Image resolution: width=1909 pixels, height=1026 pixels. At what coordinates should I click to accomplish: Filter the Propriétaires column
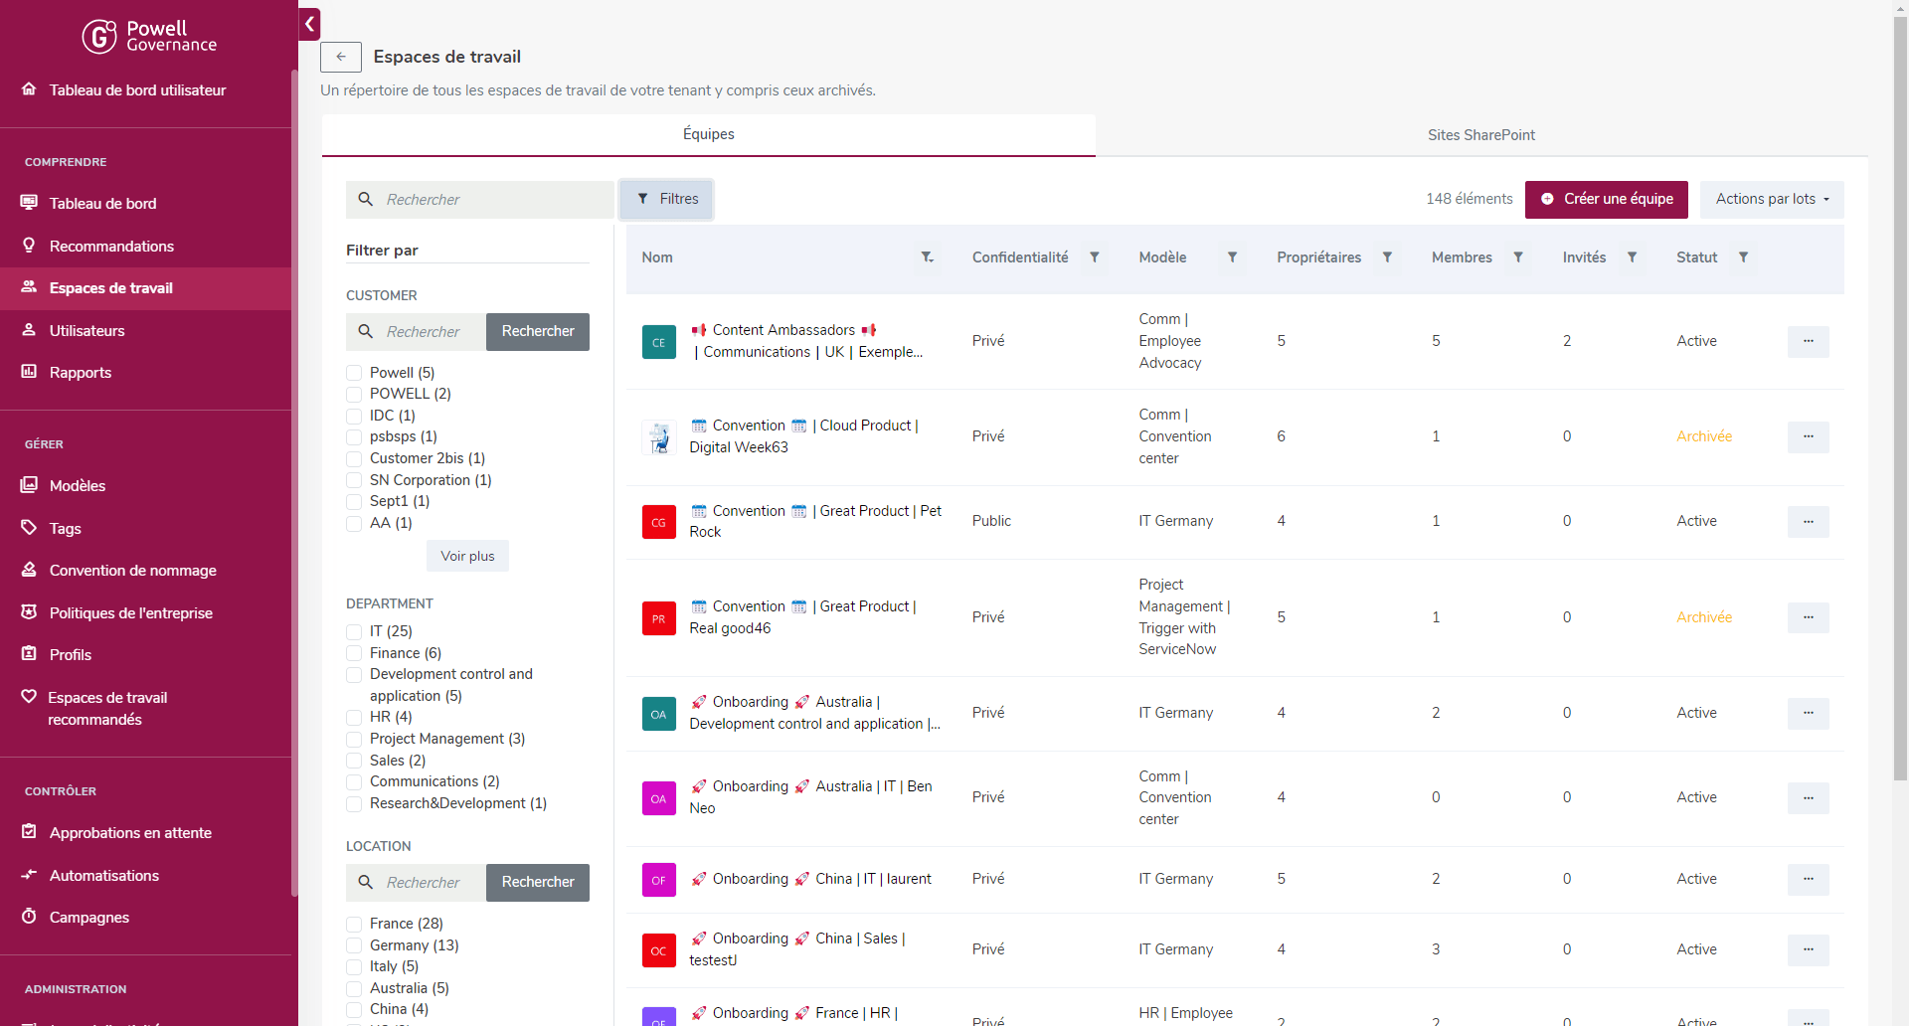[x=1387, y=257]
